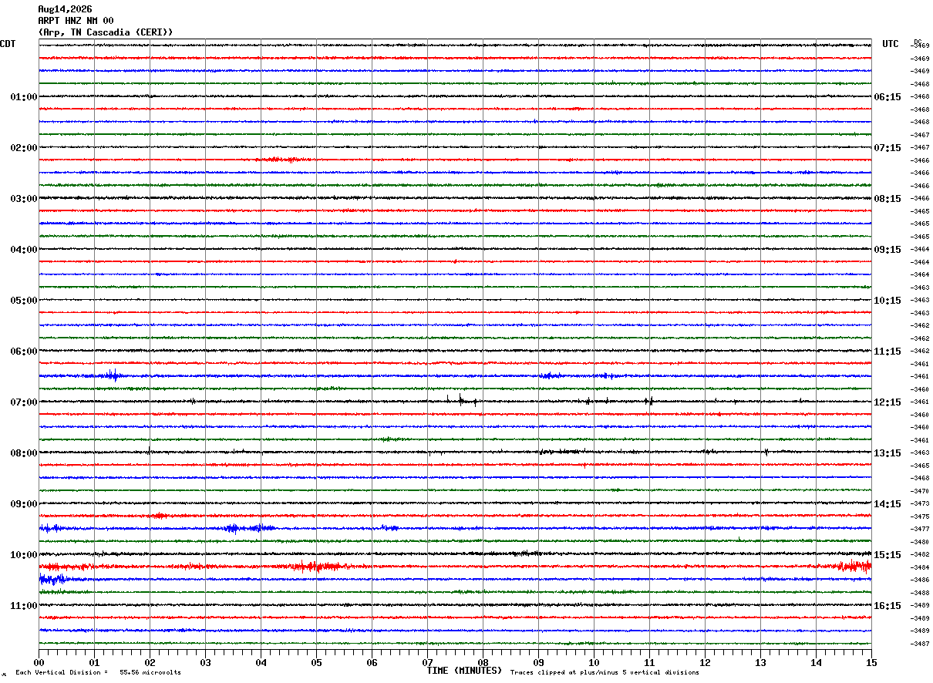Click the UTC timezone label
Screen dimensions: 933x683
(x=891, y=44)
